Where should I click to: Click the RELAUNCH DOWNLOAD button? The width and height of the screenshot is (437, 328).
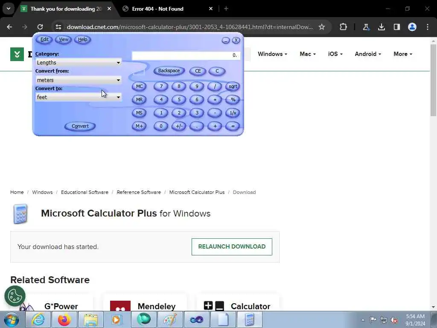coord(232,246)
